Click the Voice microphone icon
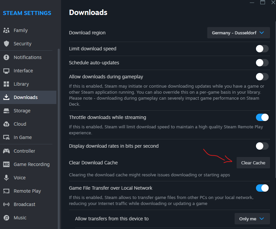This screenshot has width=276, height=229. click(x=6, y=178)
